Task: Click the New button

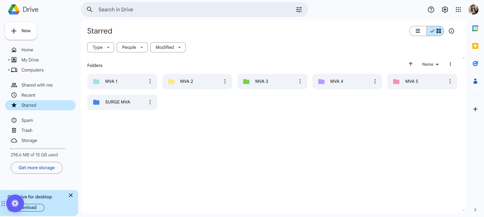Action: pyautogui.click(x=21, y=31)
